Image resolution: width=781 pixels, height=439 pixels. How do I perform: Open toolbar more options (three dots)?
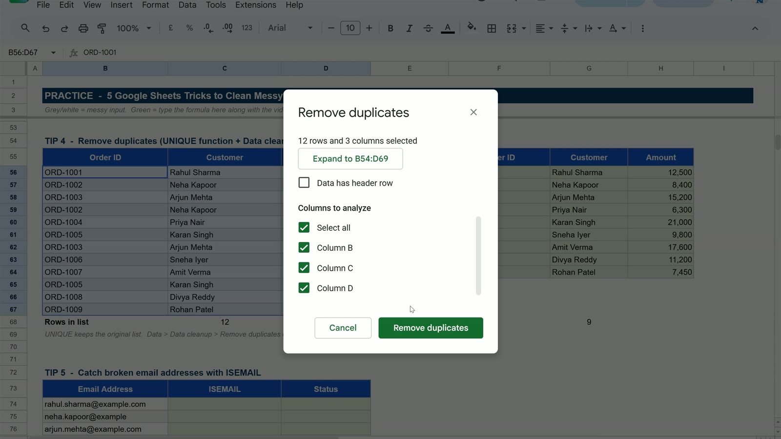point(642,28)
